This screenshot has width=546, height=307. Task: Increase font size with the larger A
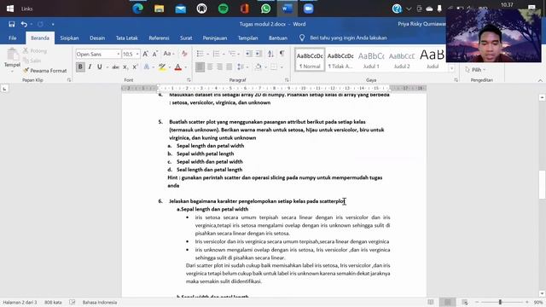tap(146, 54)
